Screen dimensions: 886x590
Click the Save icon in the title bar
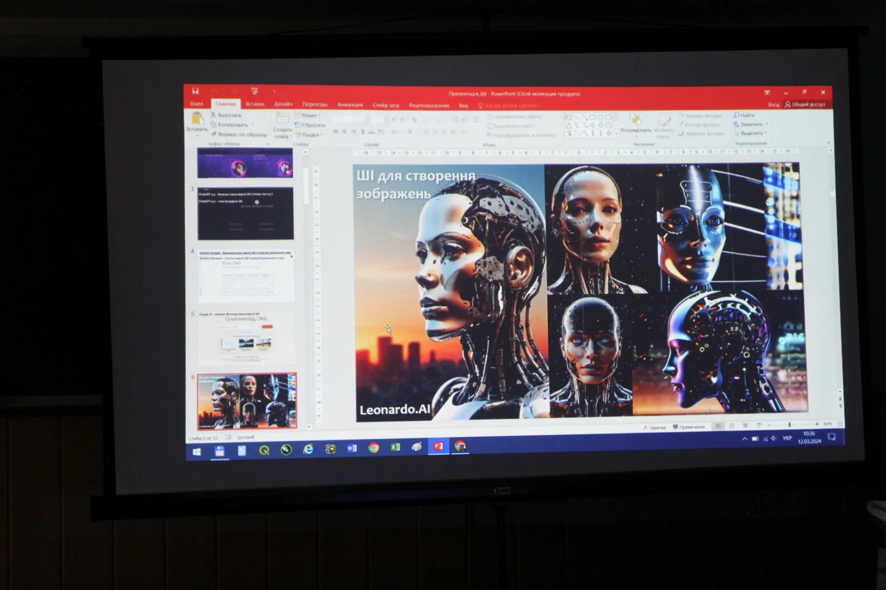(x=195, y=91)
